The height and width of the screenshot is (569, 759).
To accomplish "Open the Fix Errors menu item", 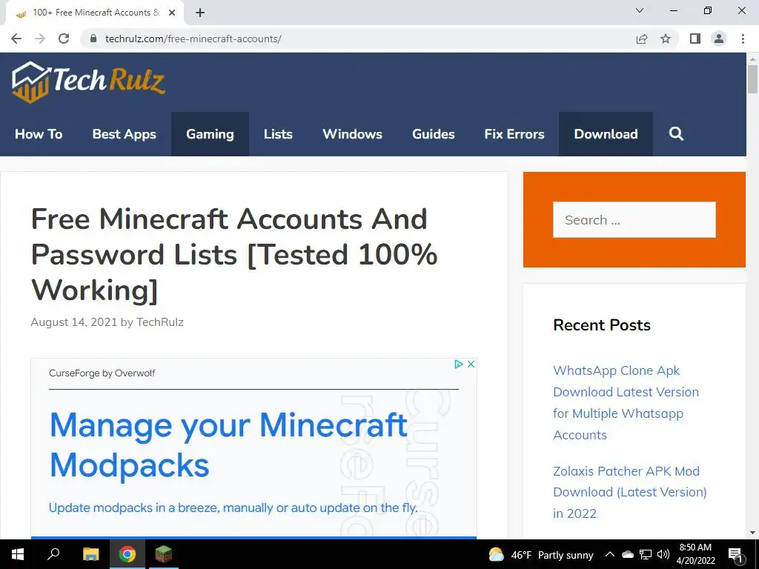I will click(514, 134).
